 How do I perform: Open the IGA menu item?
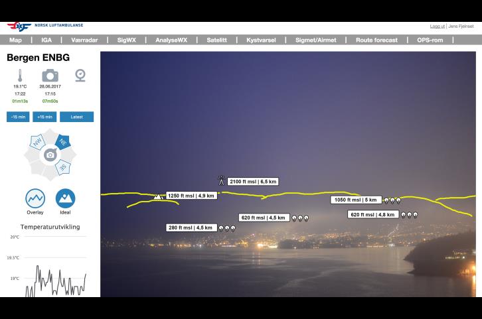pos(46,40)
